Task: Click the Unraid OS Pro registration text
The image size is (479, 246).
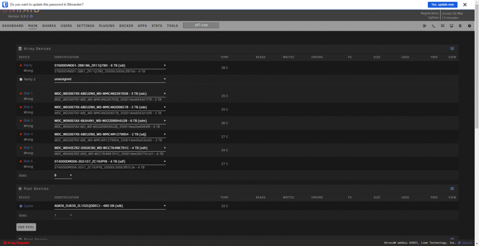Action: click(452, 13)
